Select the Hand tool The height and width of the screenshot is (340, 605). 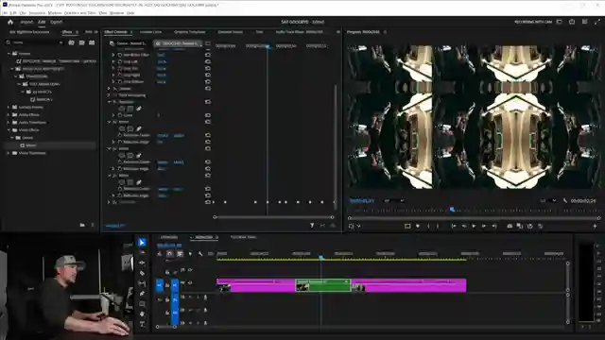pos(142,314)
